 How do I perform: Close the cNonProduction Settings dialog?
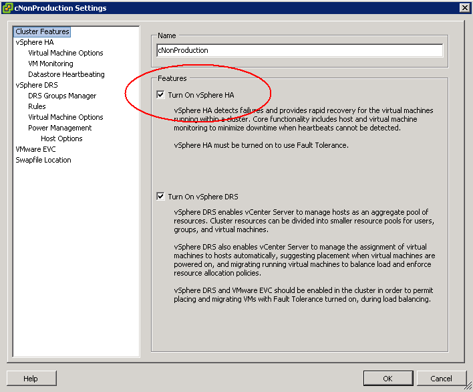(x=464, y=8)
